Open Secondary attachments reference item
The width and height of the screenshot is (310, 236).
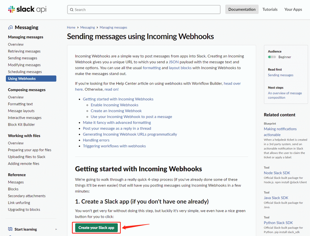pyautogui.click(x=27, y=196)
